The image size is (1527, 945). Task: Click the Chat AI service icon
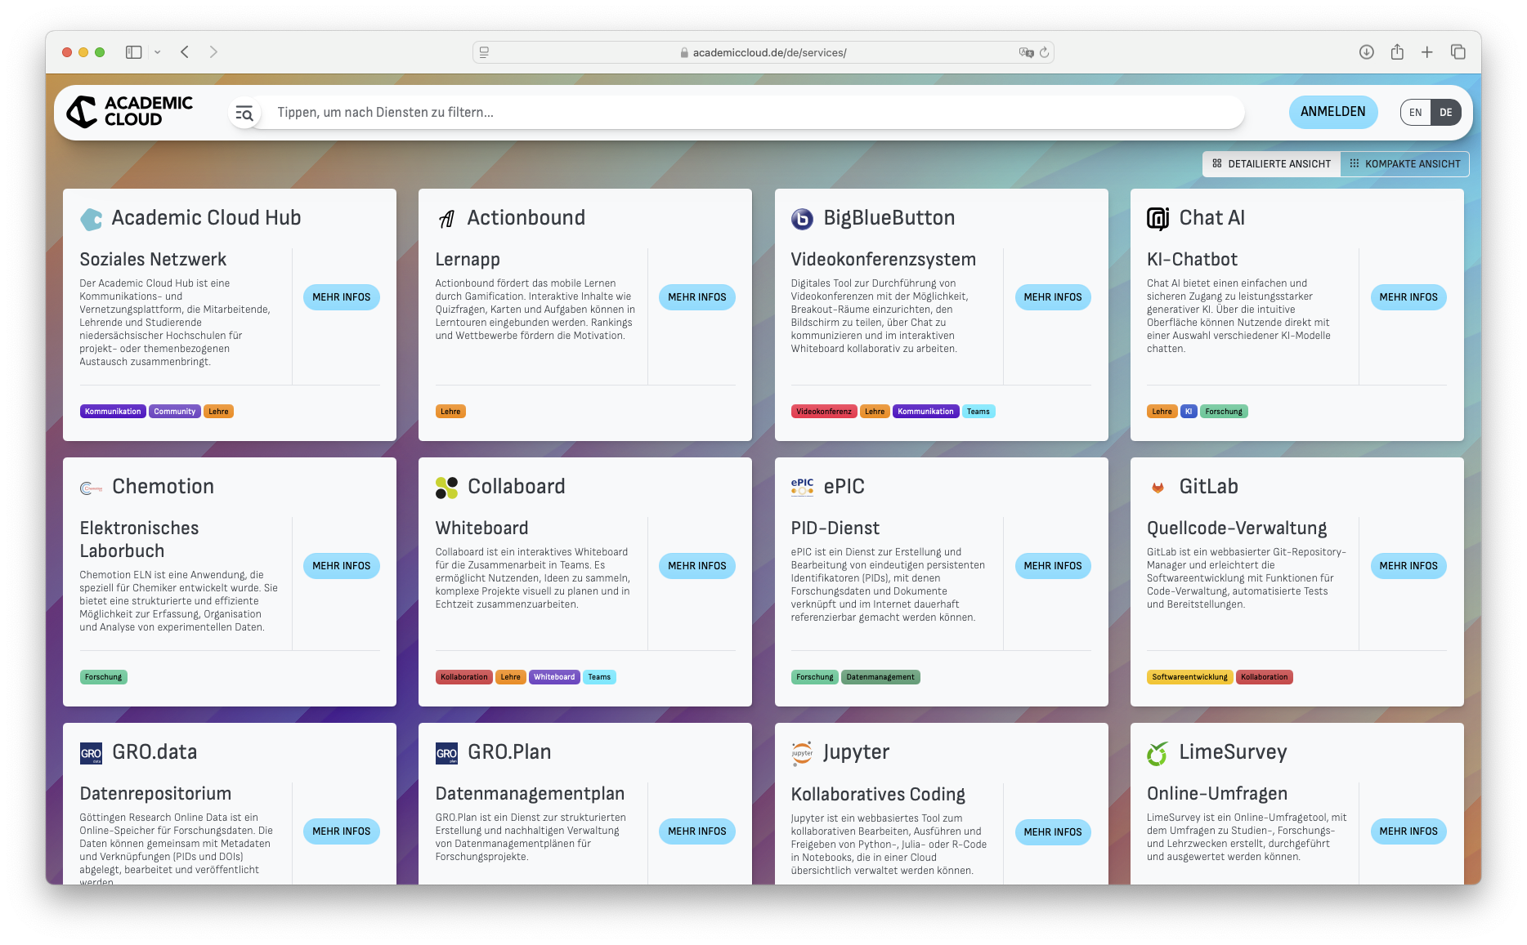(x=1158, y=219)
